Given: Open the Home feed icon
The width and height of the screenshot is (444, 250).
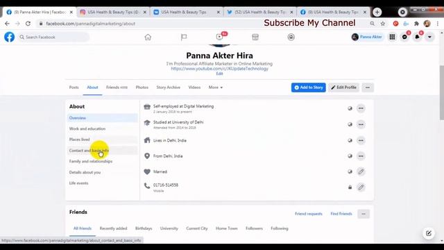Looking at the screenshot, I should click(148, 37).
